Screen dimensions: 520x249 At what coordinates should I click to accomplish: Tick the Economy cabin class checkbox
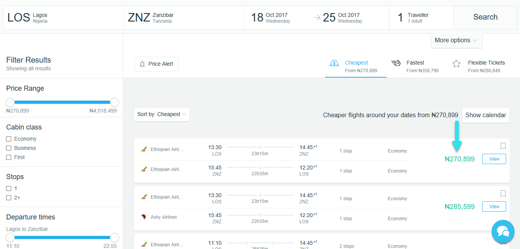(8, 139)
